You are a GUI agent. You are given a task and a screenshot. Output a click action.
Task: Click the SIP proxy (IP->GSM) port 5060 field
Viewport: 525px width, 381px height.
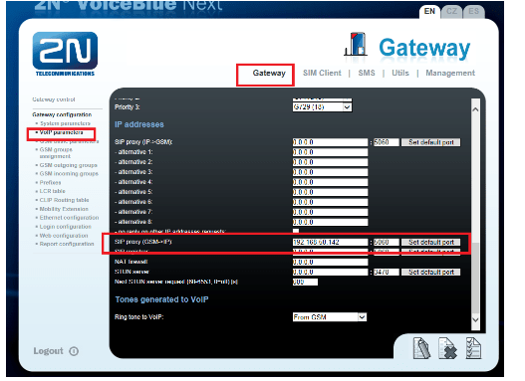(x=387, y=142)
